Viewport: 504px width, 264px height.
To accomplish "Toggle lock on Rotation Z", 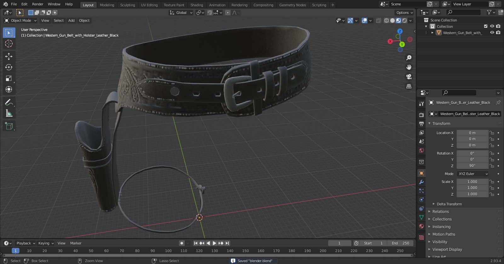I will (492, 166).
